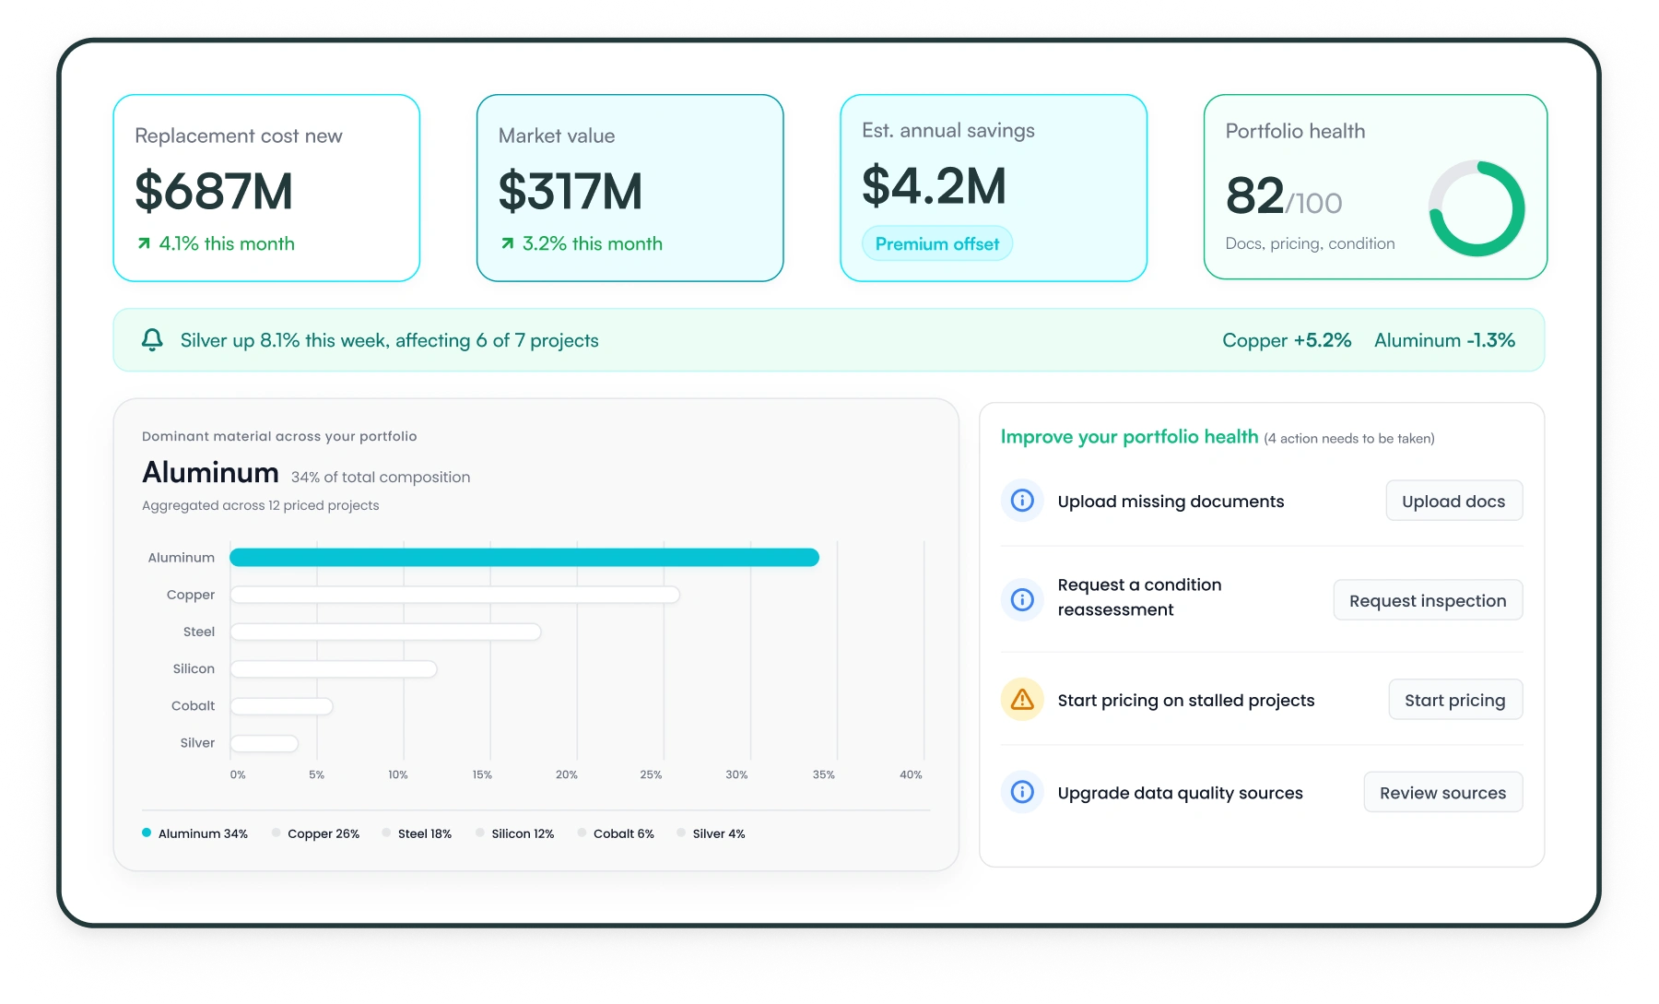Click the 82/100 score

coord(1284,196)
